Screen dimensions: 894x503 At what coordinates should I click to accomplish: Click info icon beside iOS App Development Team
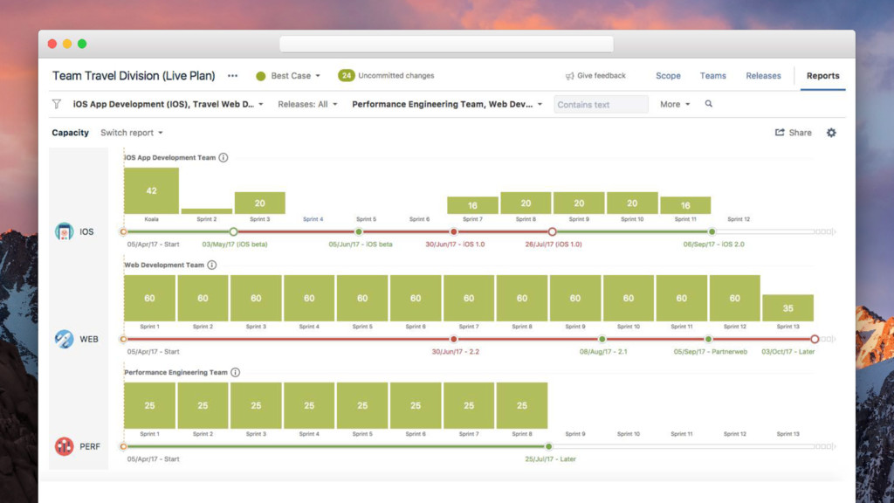223,157
